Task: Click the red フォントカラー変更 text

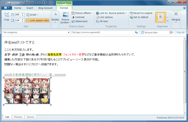Action: (74, 55)
